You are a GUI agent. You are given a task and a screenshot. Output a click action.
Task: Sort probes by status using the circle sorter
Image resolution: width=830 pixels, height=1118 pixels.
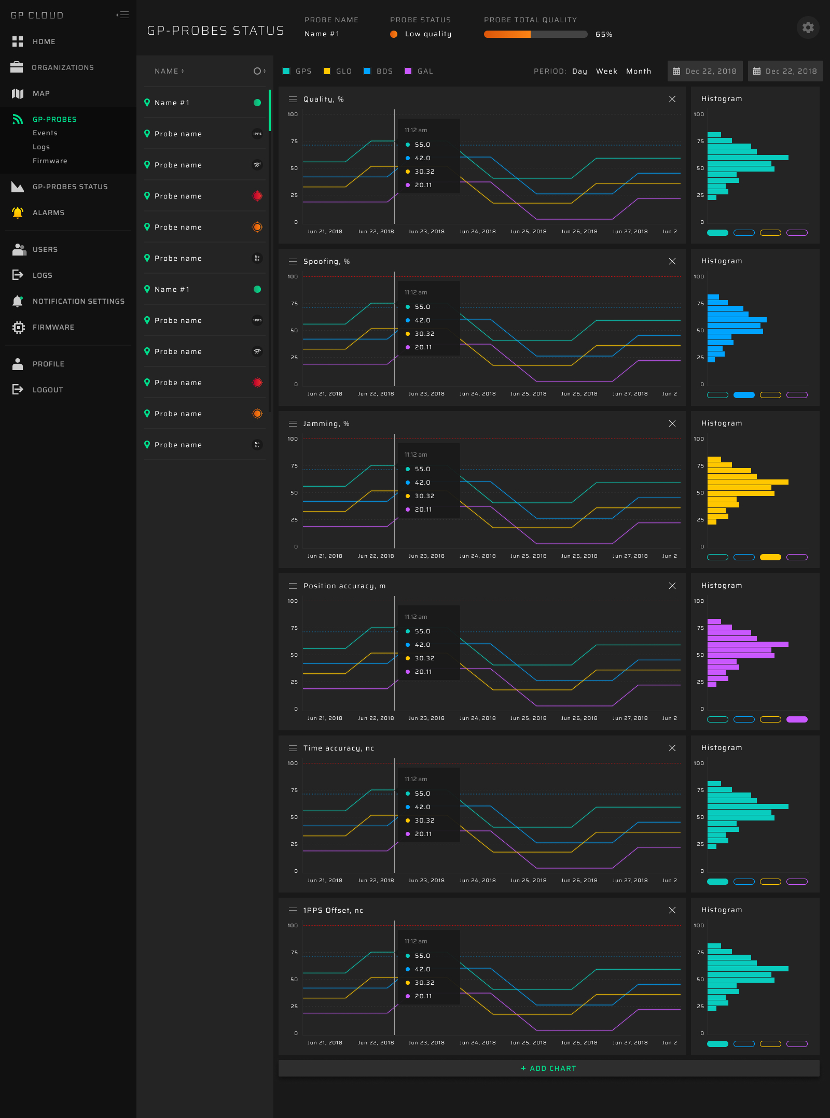258,71
